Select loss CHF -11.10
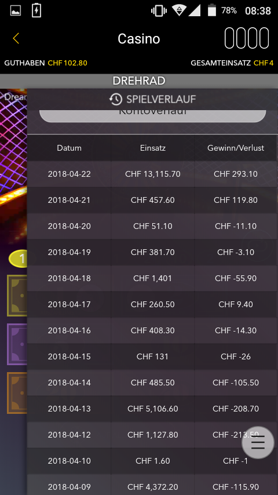Screen dimensions: 278x495 [236, 226]
